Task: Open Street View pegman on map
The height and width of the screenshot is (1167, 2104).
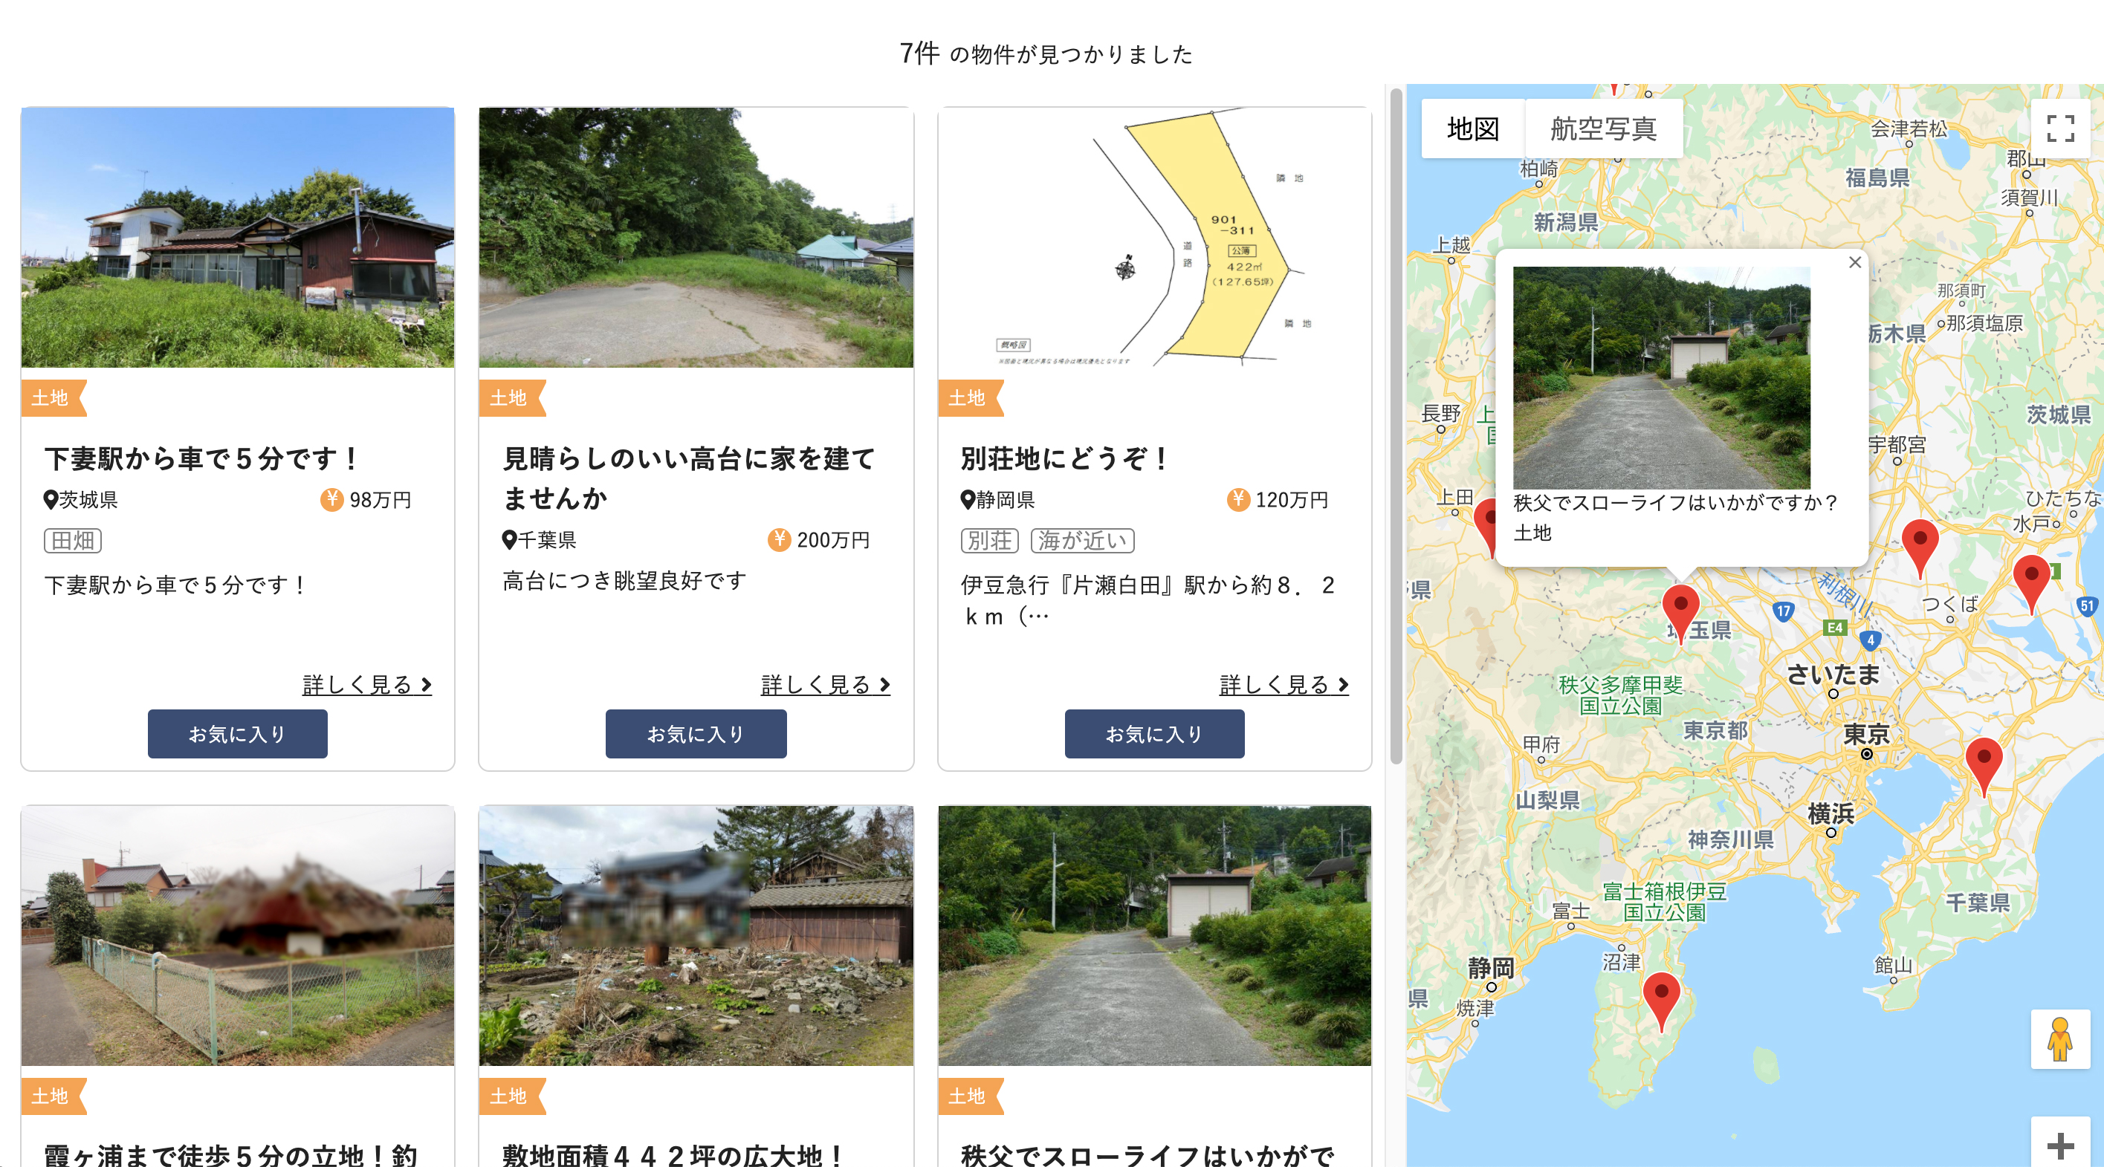Action: click(x=2060, y=1038)
